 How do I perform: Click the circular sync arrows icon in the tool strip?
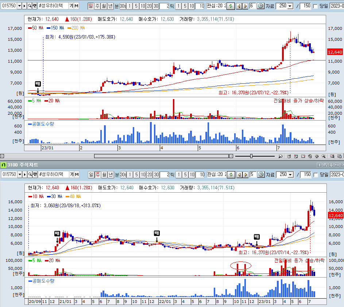point(310,156)
